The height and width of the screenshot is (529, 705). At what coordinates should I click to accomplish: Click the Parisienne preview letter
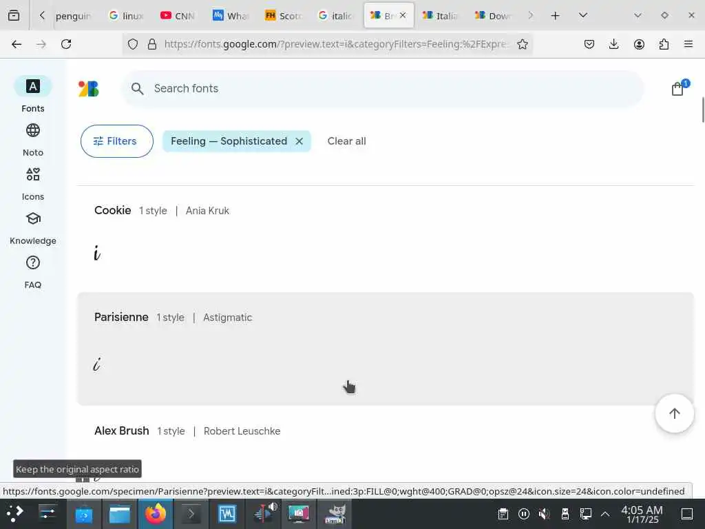[x=97, y=364]
